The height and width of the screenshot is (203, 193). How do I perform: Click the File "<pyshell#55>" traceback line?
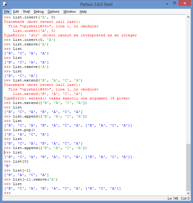coord(54,26)
